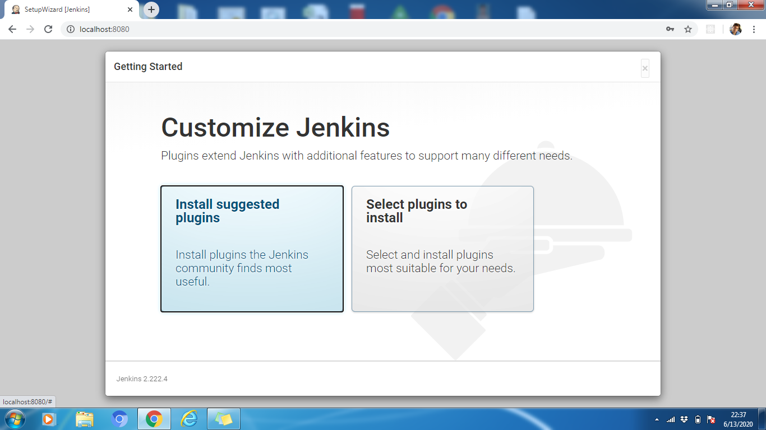Open the blue Chromium taskbar icon
Viewport: 766px width, 430px height.
[x=119, y=419]
